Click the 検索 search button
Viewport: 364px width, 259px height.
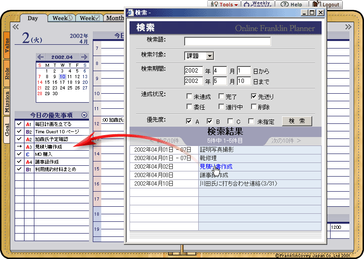coord(297,121)
